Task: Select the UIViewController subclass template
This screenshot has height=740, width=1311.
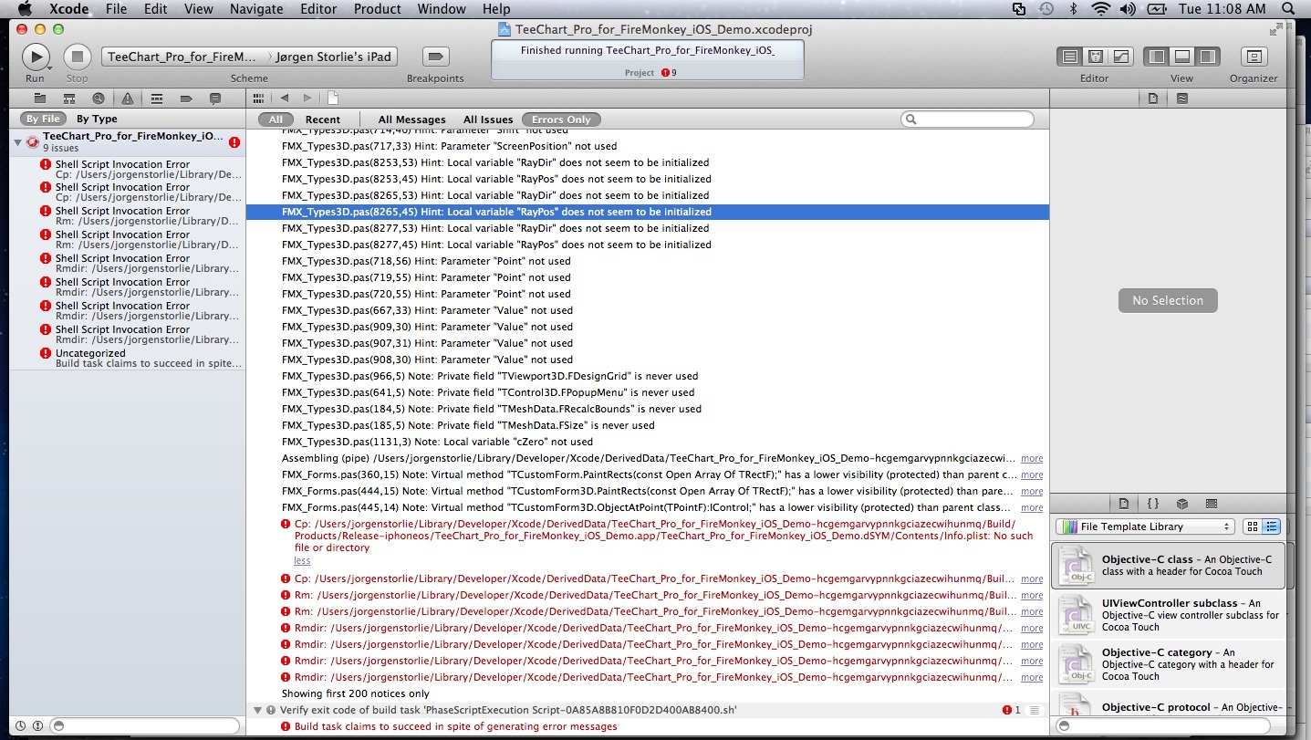Action: click(1168, 615)
